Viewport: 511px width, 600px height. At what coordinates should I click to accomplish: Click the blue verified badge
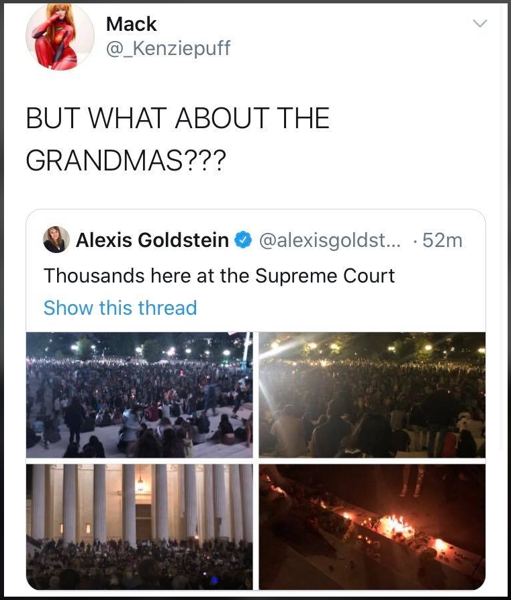coord(242,240)
